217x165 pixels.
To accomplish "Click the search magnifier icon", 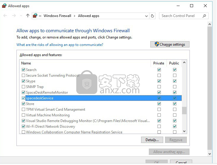I will [x=204, y=16].
